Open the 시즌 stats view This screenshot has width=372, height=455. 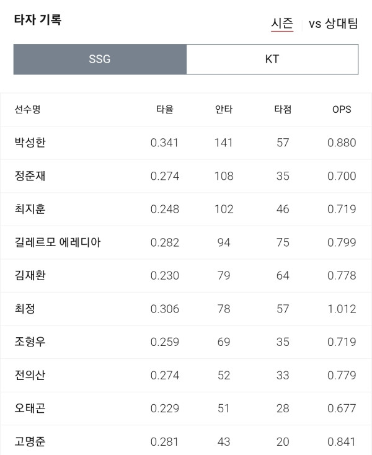click(282, 24)
